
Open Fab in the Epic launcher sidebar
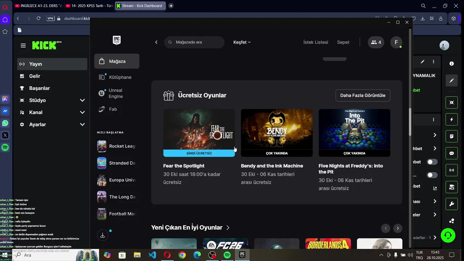pyautogui.click(x=117, y=109)
